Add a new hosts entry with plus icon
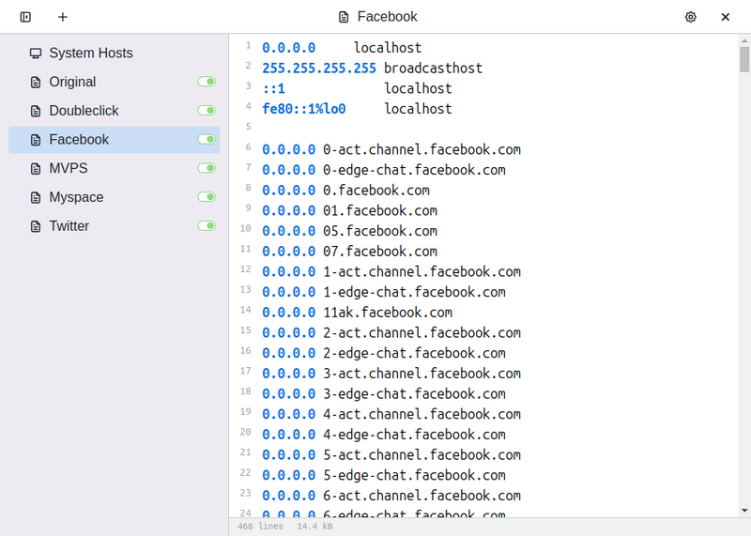This screenshot has height=536, width=751. pos(63,17)
